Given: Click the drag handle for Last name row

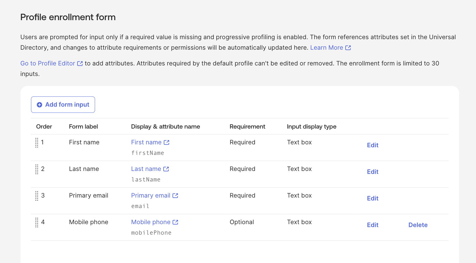Looking at the screenshot, I should tap(37, 169).
